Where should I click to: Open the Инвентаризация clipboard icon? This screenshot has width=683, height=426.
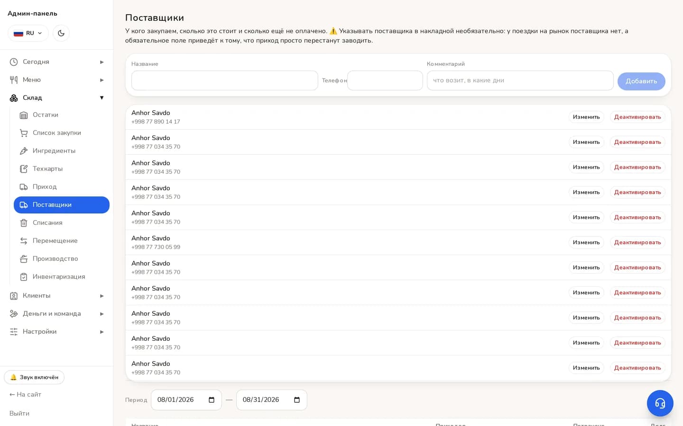point(24,277)
